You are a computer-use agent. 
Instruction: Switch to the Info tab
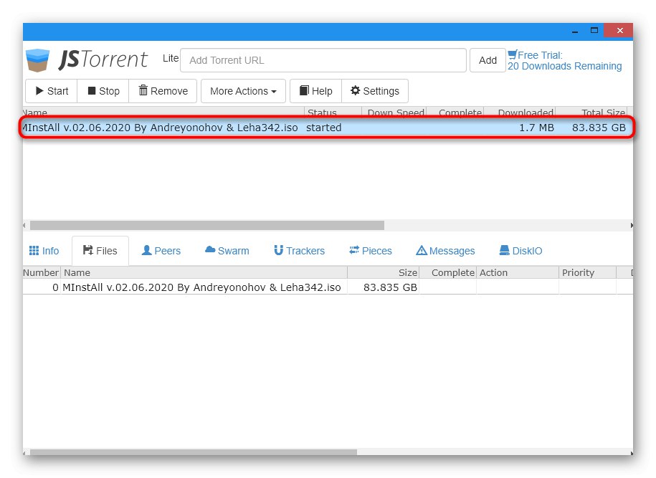(x=44, y=251)
